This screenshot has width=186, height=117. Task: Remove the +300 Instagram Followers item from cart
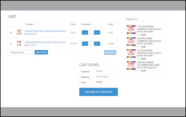pyautogui.click(x=11, y=32)
